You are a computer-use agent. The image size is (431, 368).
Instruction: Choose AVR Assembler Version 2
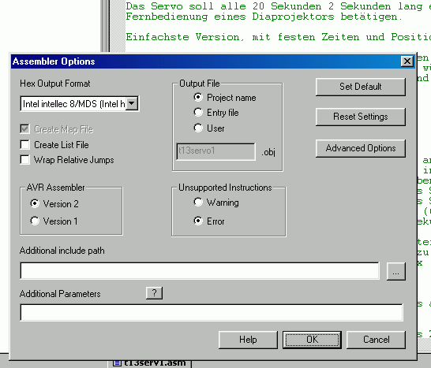pyautogui.click(x=35, y=203)
